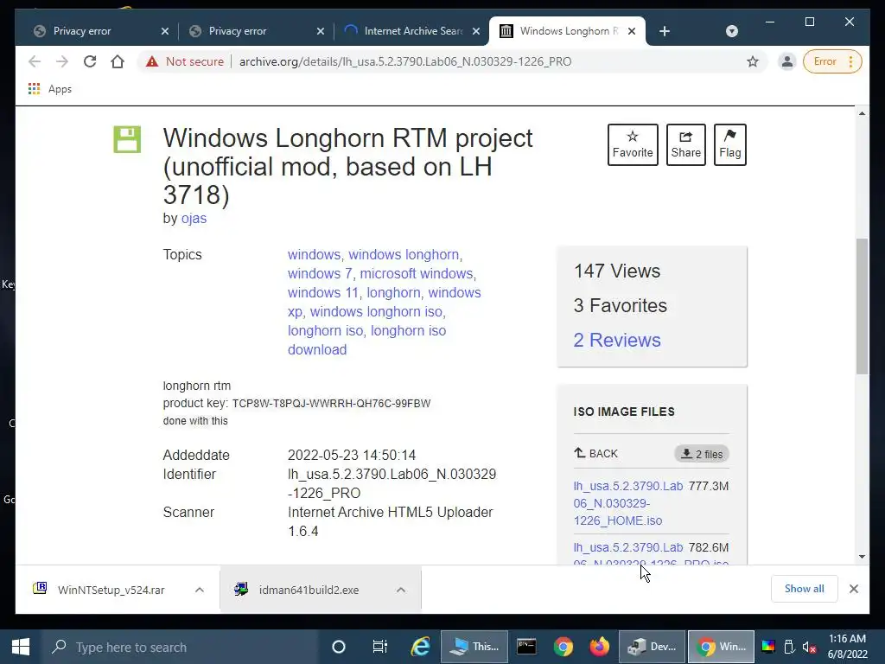Flag this item

coord(729,144)
